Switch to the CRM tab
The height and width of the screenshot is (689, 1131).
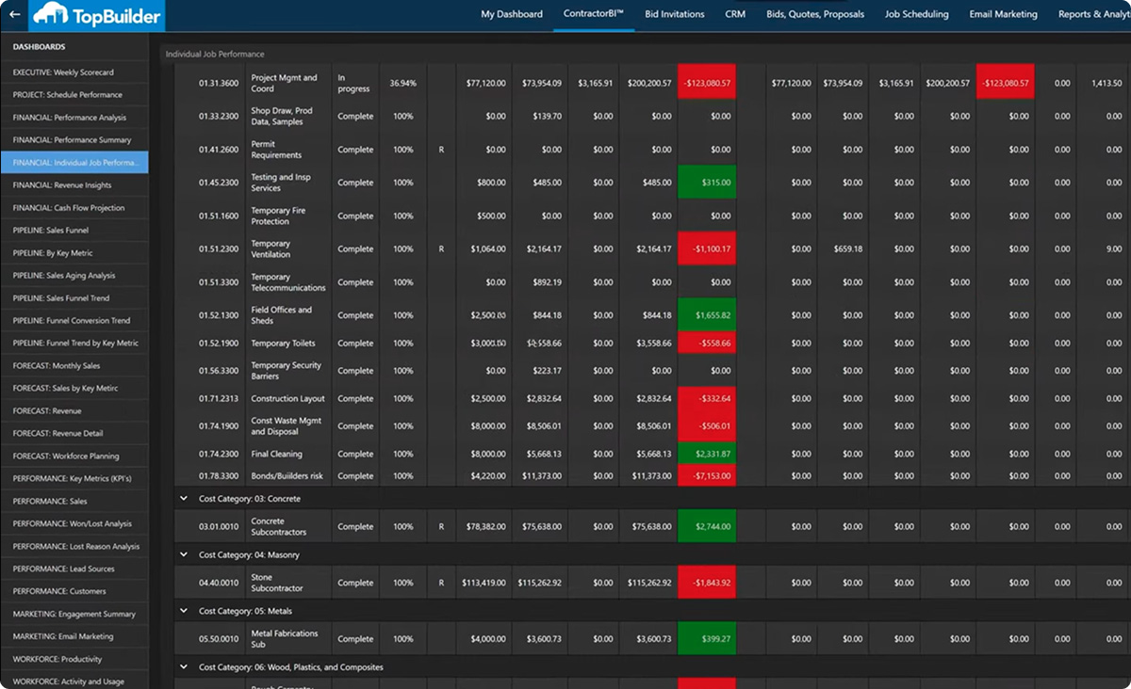(735, 14)
